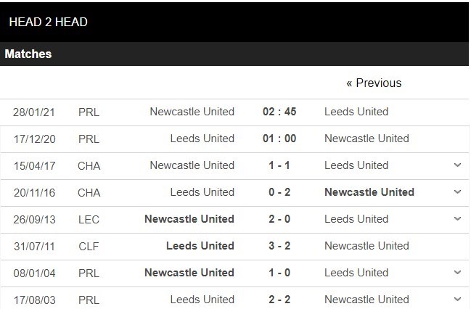Expand the 08/01/04 match details chevron
Viewport: 471px width, 309px height.
[x=457, y=273]
